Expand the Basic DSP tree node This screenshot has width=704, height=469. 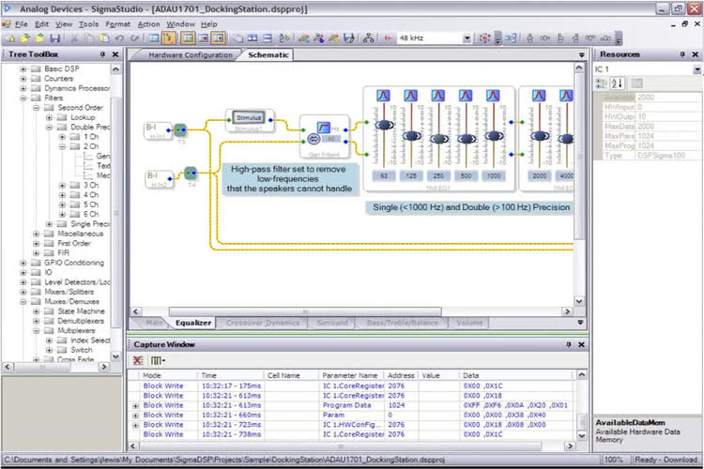tap(23, 69)
